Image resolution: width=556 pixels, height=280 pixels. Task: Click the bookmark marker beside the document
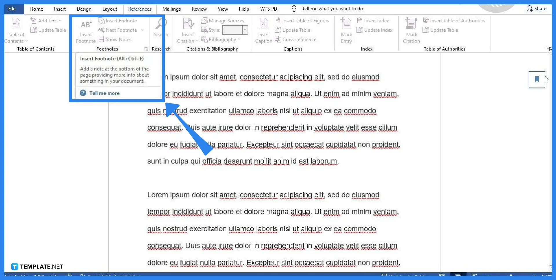[537, 79]
